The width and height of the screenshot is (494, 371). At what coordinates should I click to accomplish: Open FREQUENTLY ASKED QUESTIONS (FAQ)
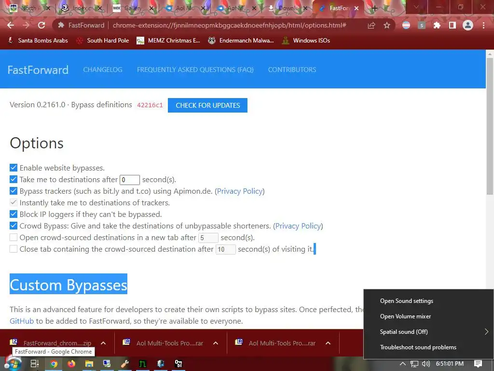(195, 70)
